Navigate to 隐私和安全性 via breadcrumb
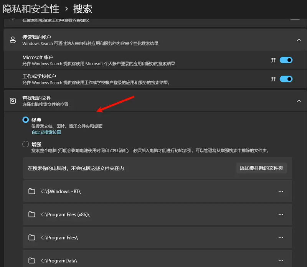The height and width of the screenshot is (267, 307). [31, 8]
